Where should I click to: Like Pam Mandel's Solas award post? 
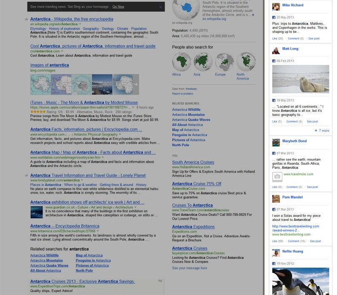[x=277, y=241]
